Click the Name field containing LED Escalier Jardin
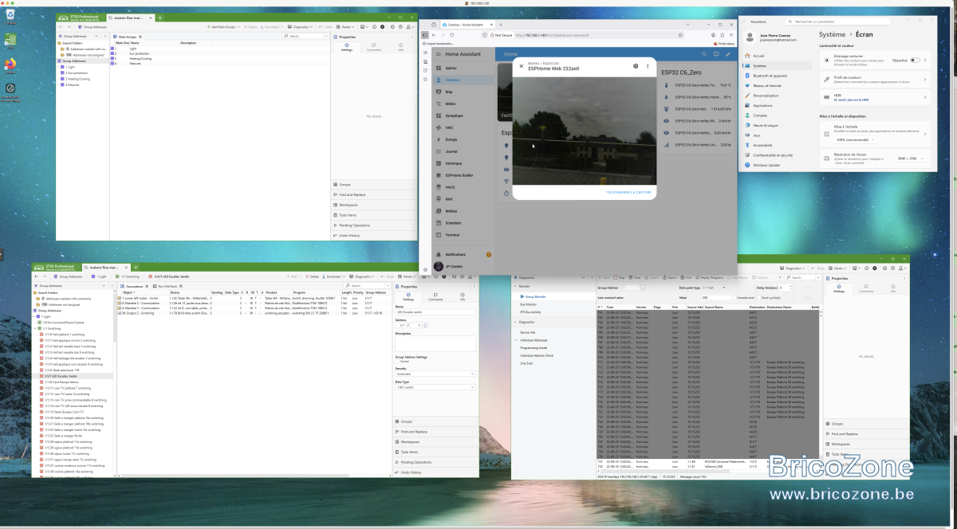 (435, 312)
